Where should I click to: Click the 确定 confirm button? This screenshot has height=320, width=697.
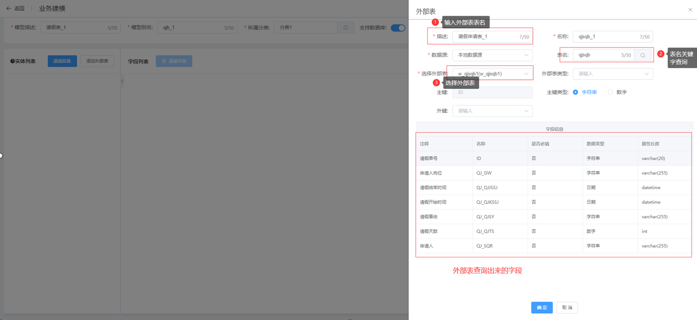pos(542,308)
